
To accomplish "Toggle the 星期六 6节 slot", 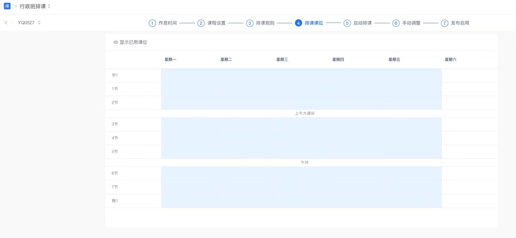I will pyautogui.click(x=470, y=174).
